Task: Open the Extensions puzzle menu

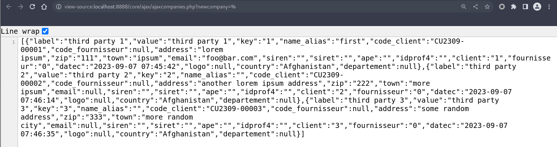Action: [514, 7]
